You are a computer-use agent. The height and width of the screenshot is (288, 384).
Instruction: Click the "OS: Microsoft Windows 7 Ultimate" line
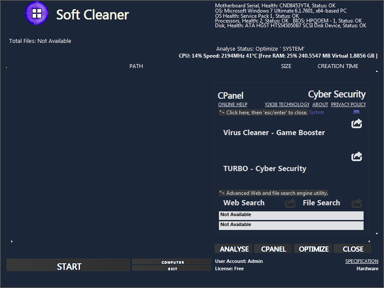click(281, 11)
